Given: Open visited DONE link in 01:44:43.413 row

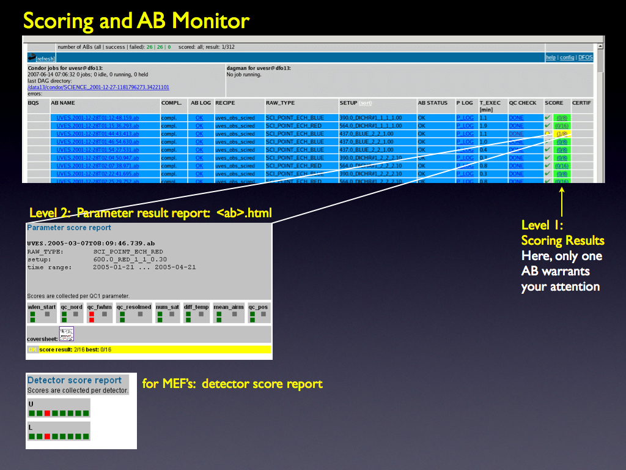Looking at the screenshot, I should click(516, 134).
